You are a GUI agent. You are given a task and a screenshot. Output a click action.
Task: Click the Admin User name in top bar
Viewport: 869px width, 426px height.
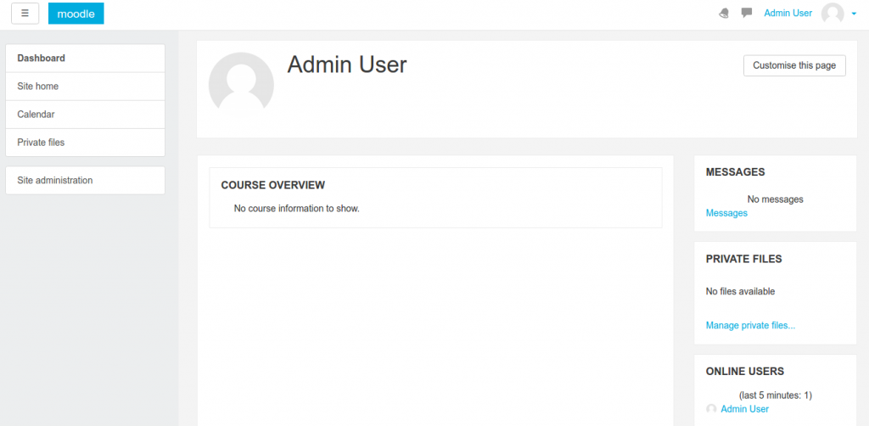(788, 13)
